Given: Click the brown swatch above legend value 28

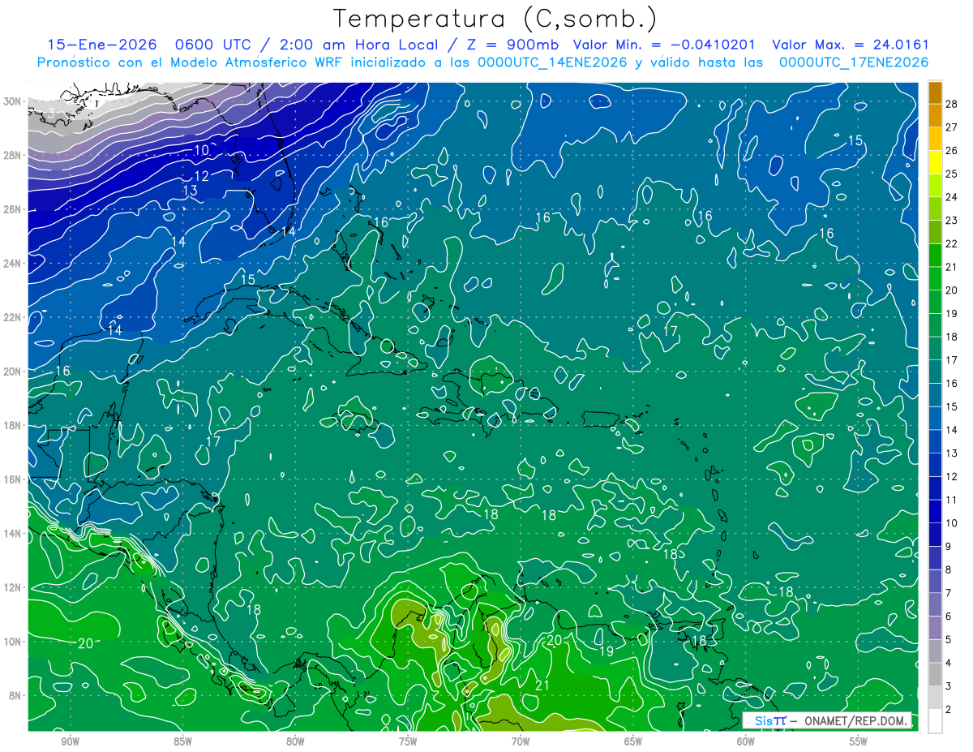Looking at the screenshot, I should (x=936, y=92).
